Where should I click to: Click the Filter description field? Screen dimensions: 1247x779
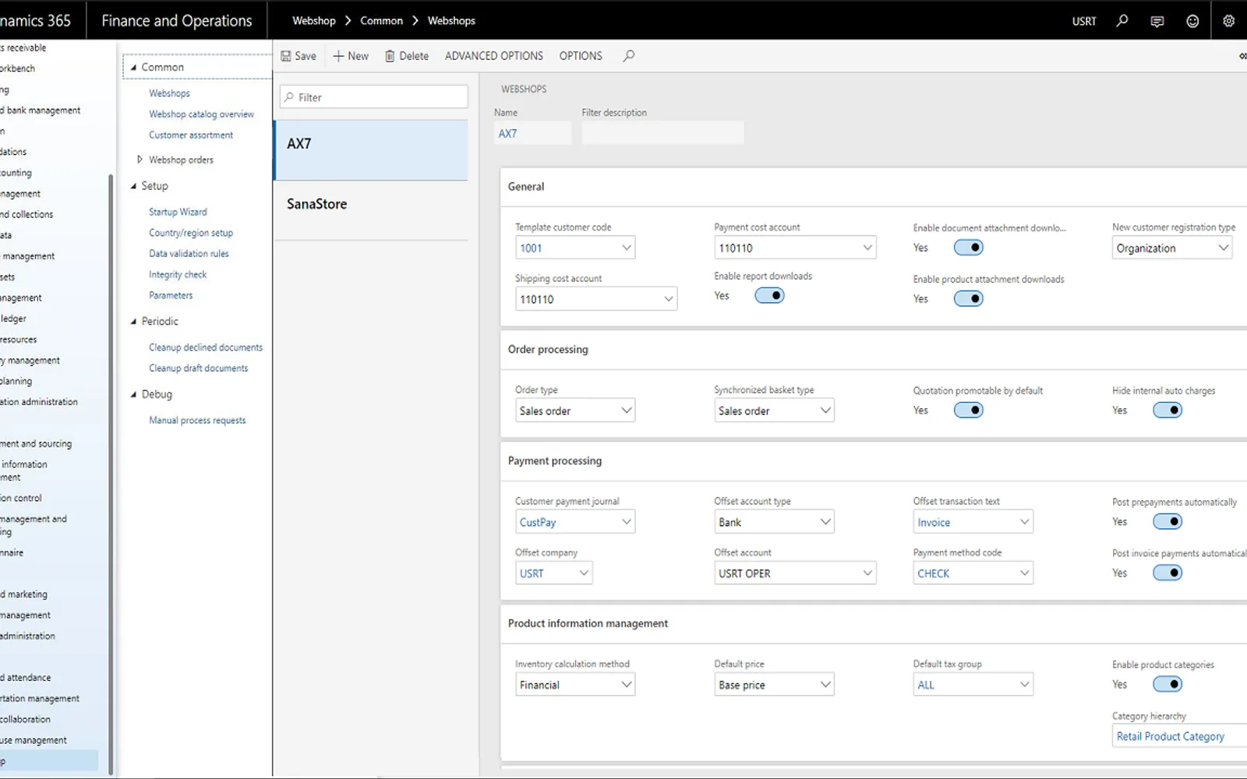(662, 133)
